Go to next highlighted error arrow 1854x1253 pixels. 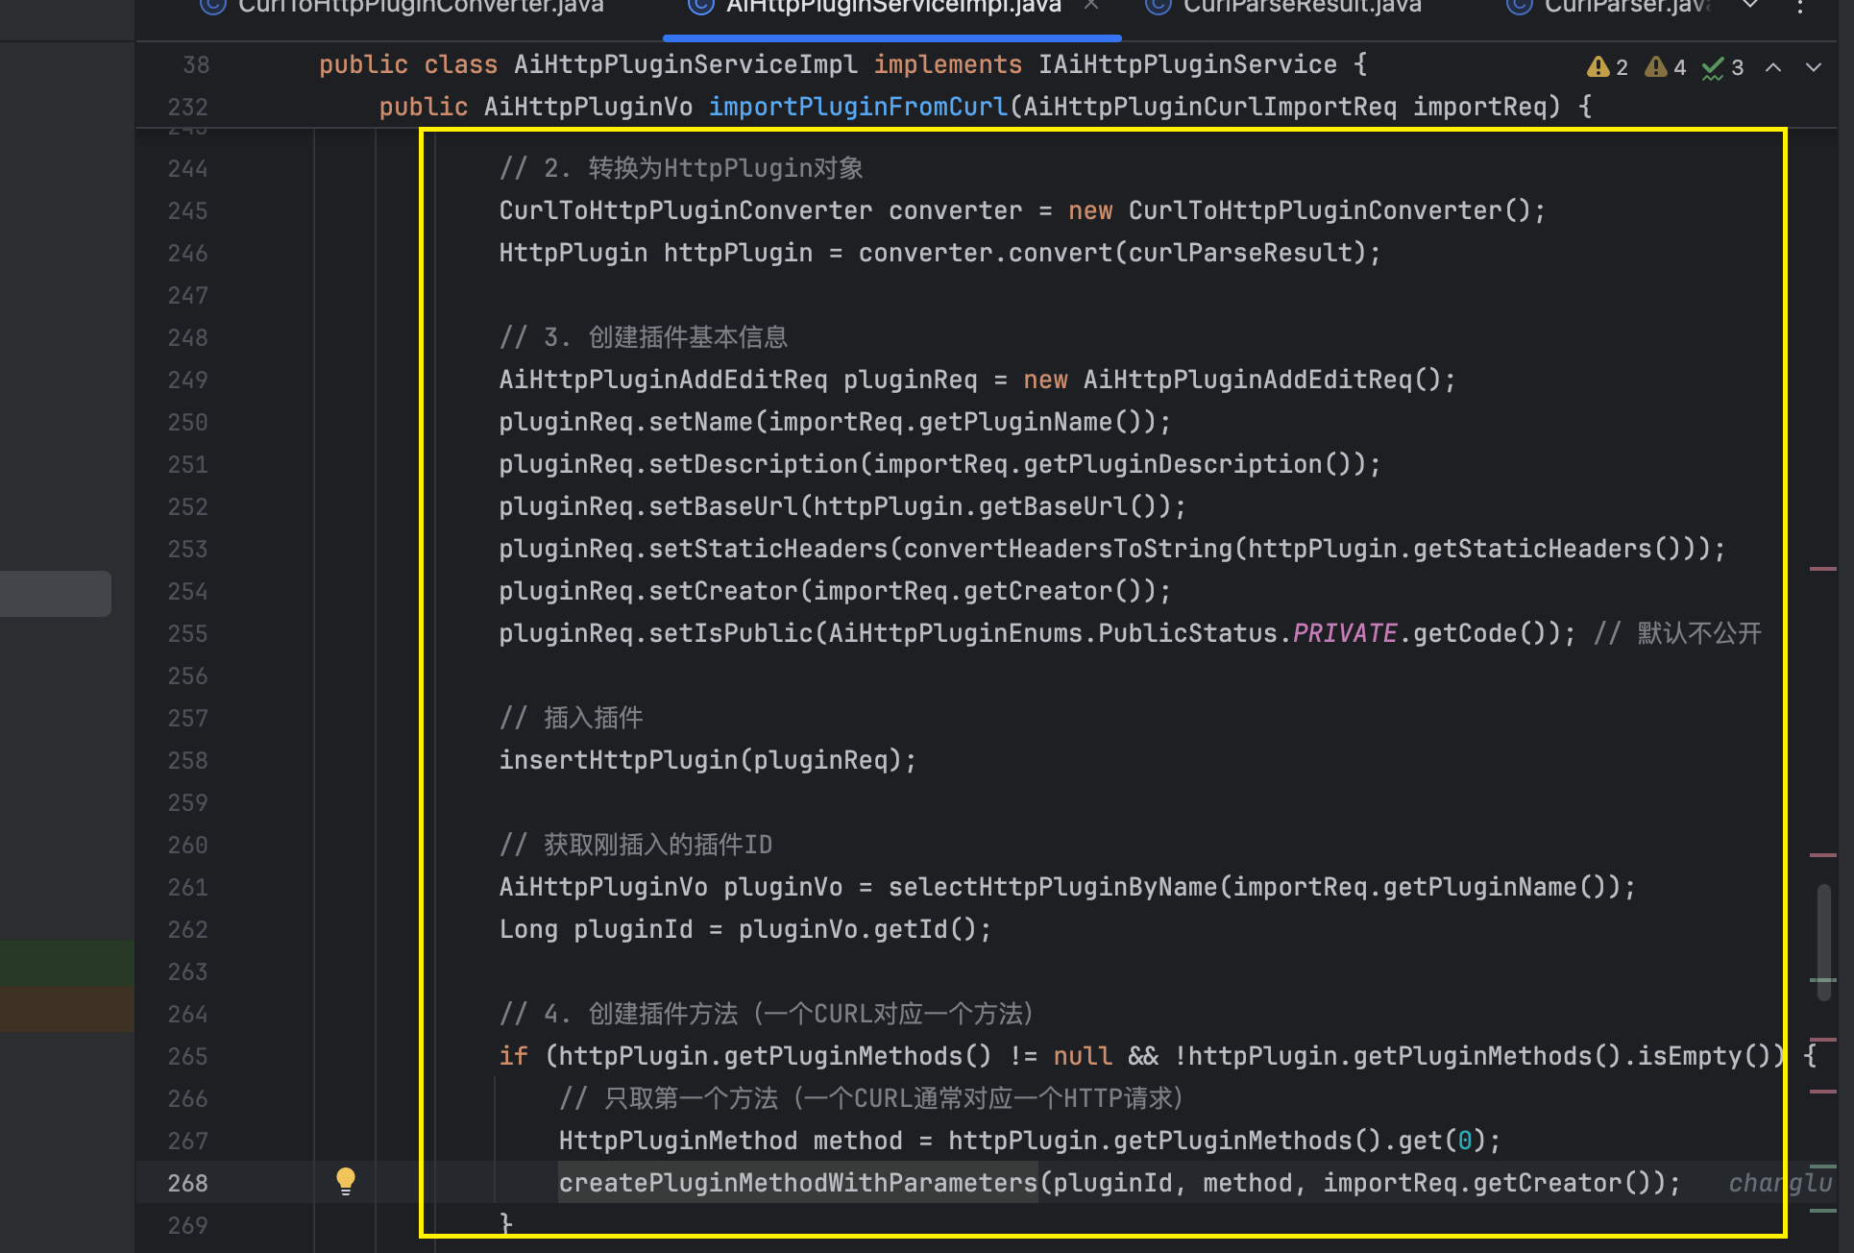(1814, 67)
